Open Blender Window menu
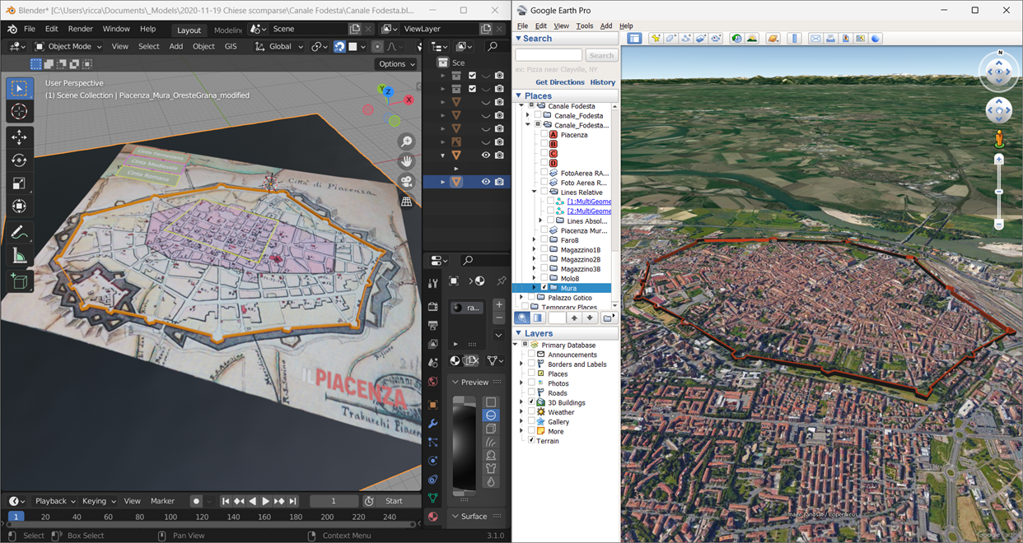This screenshot has width=1023, height=543. point(116,29)
